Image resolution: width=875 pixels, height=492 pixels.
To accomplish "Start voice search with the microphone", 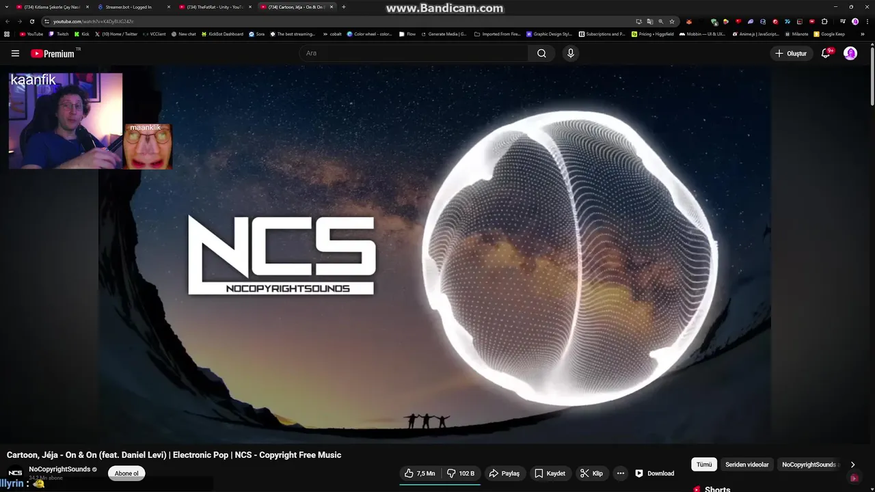I will (571, 53).
